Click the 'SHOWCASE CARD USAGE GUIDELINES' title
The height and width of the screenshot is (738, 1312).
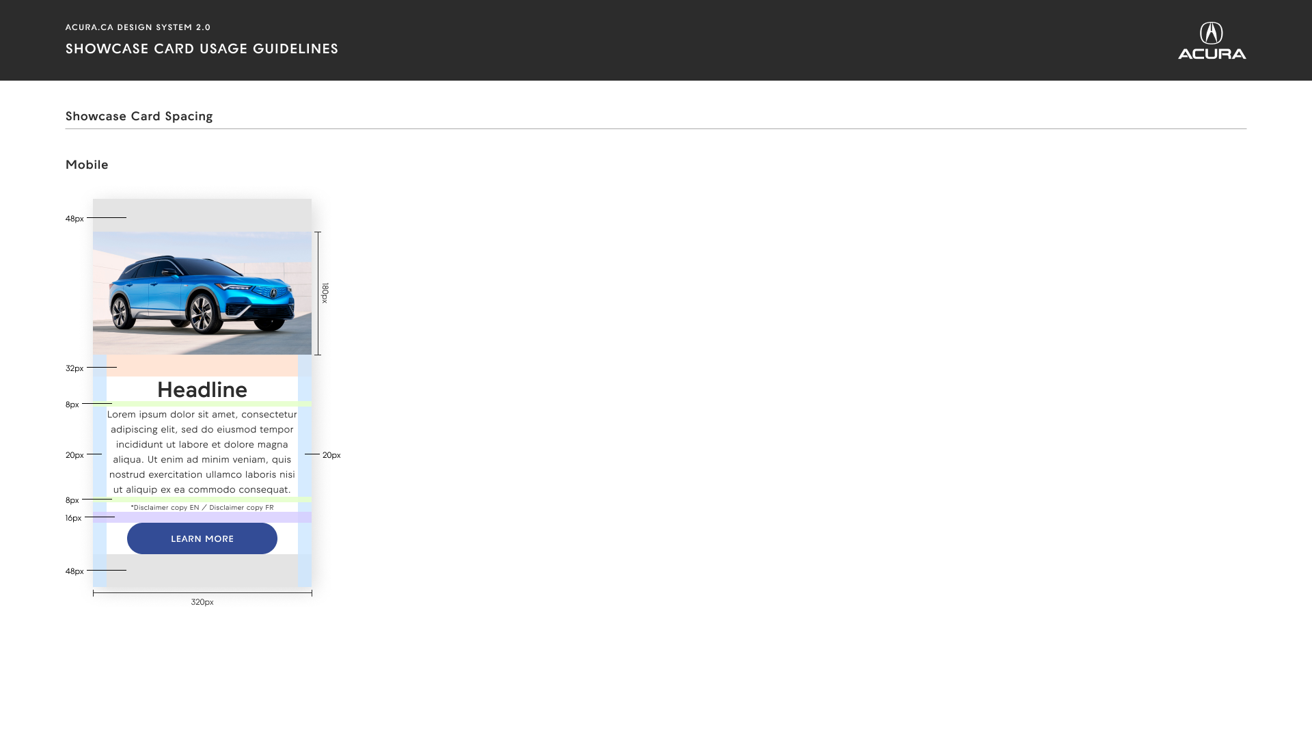coord(202,49)
